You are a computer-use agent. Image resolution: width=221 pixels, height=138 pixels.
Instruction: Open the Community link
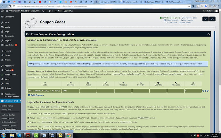(x=187, y=20)
